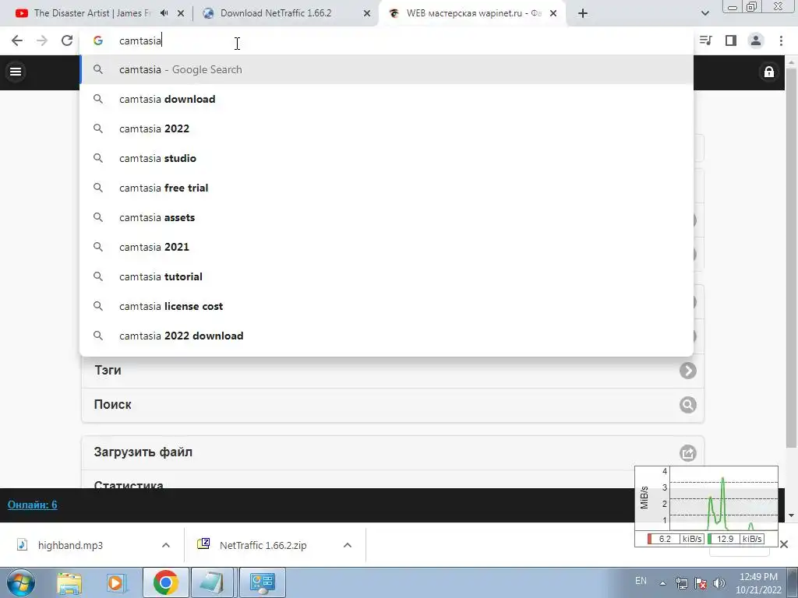Open Windows Explorer from the taskbar
The height and width of the screenshot is (598, 798).
coord(69,582)
